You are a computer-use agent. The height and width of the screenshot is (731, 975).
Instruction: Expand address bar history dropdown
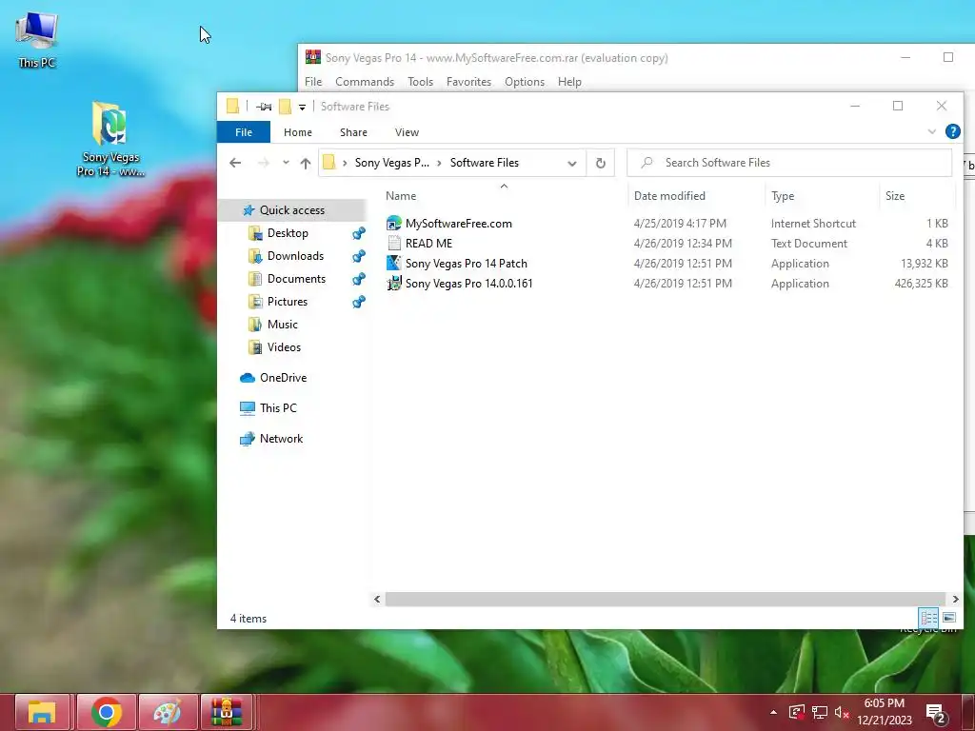(x=572, y=163)
